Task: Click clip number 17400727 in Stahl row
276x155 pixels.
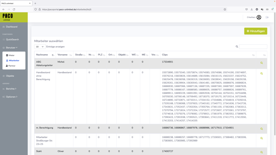Action: pyautogui.click(x=167, y=151)
